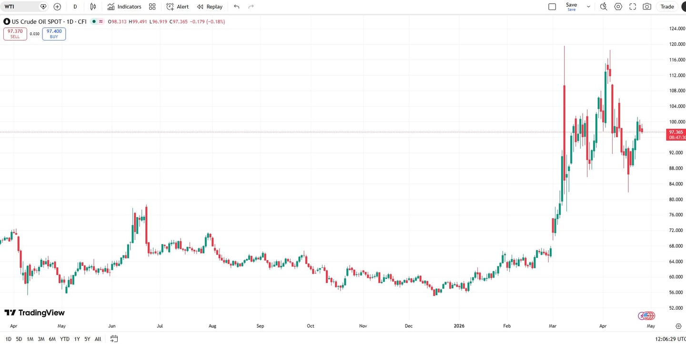The width and height of the screenshot is (686, 344).
Task: Select the YTD time range
Action: point(64,339)
